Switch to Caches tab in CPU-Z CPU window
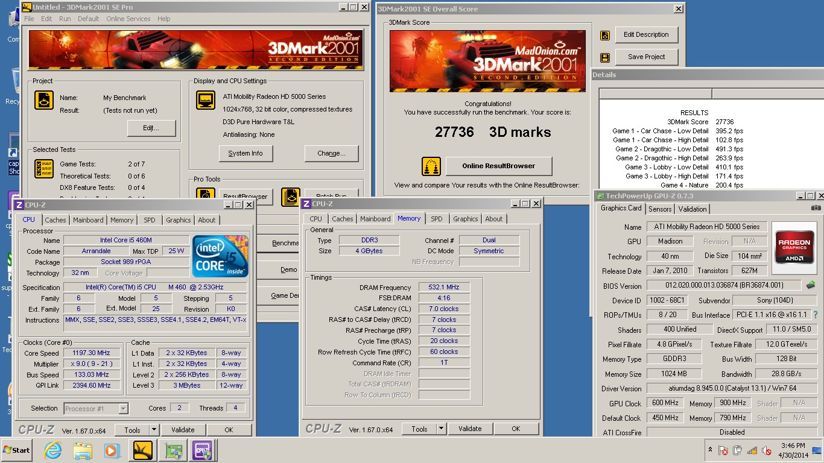 click(x=55, y=220)
